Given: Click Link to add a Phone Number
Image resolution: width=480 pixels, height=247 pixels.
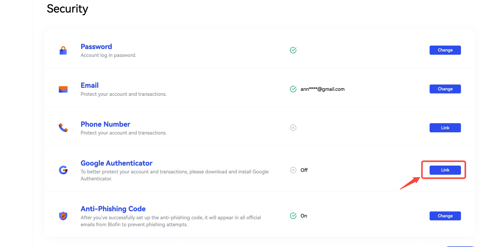Looking at the screenshot, I should click(x=445, y=128).
